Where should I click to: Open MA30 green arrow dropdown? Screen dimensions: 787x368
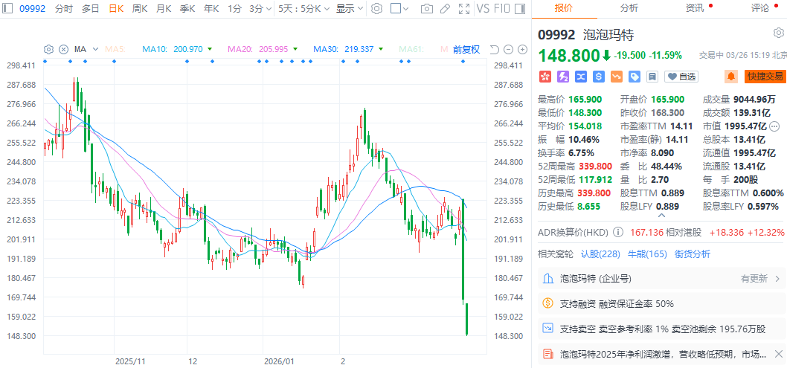click(x=381, y=49)
